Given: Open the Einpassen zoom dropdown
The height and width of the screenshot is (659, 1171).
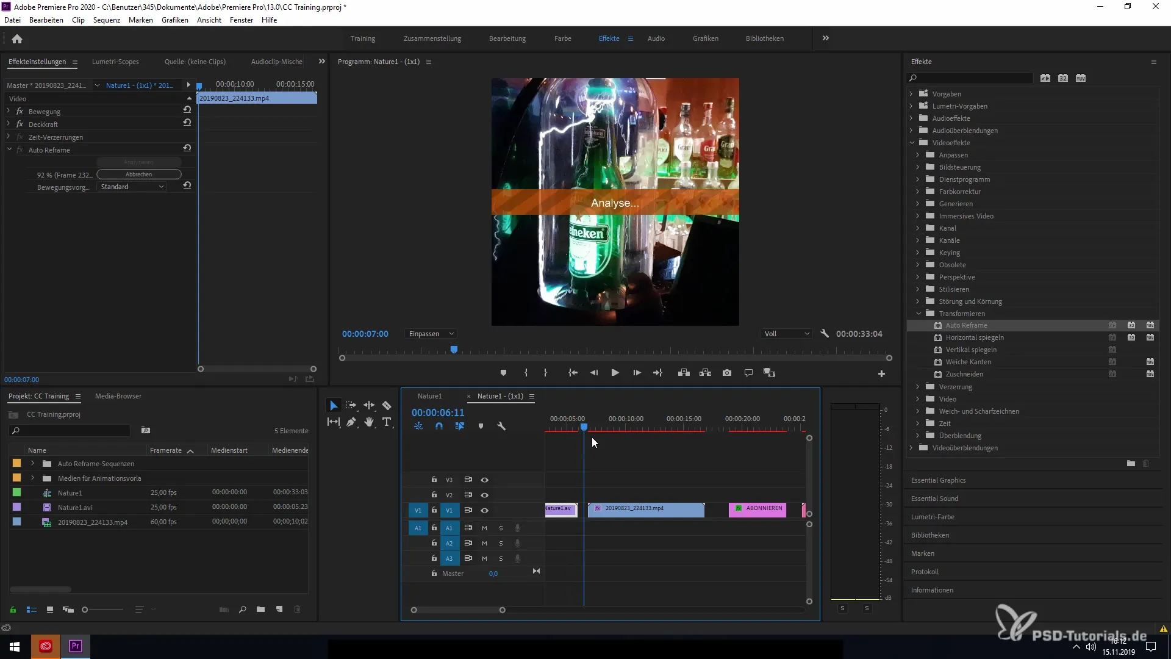Looking at the screenshot, I should [431, 334].
